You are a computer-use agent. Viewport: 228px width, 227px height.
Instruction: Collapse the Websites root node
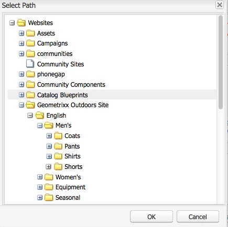pyautogui.click(x=12, y=23)
